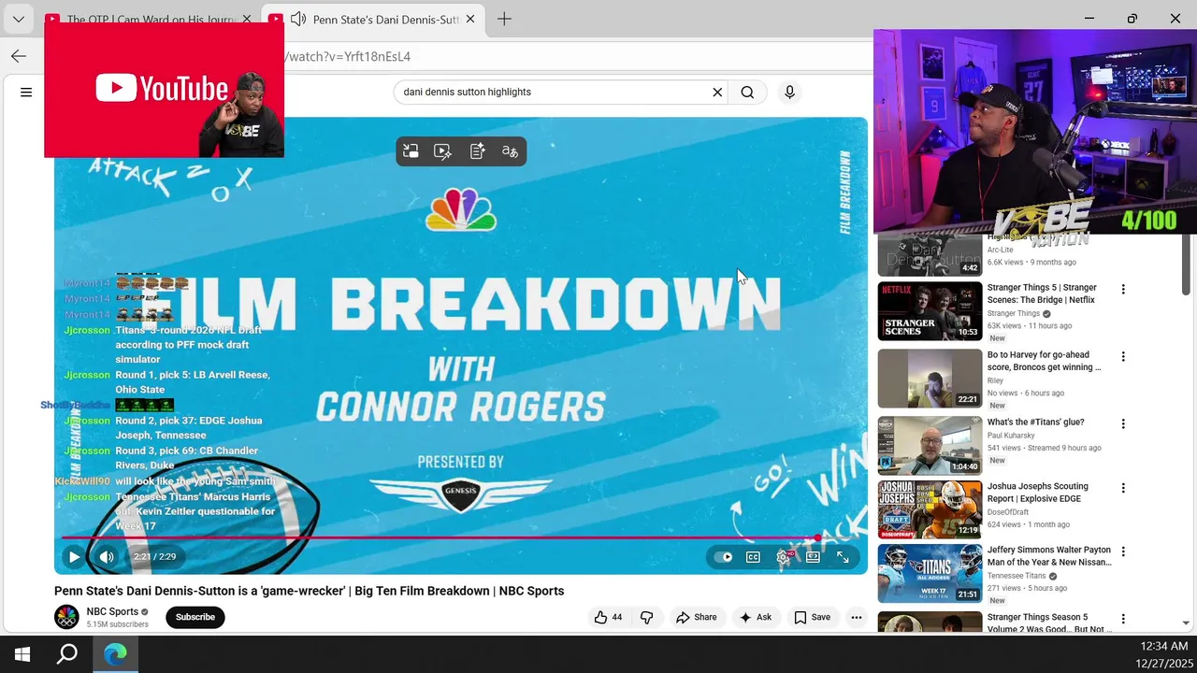This screenshot has height=673, width=1197.
Task: Open What's the #Titans' glue? thumbnail
Action: (x=930, y=446)
